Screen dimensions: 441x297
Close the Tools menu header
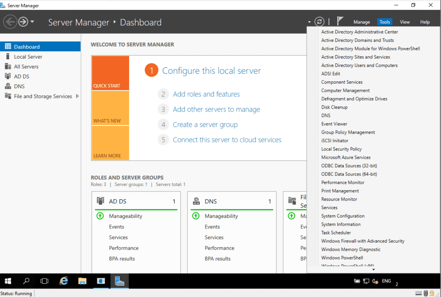click(x=385, y=22)
